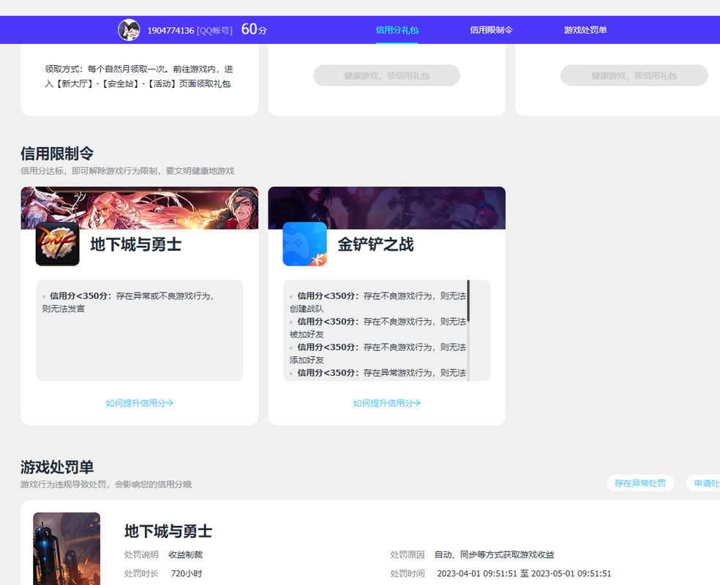Click 地下城与勇士 title in restriction card

point(136,244)
